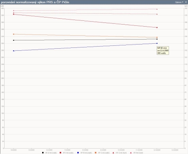This screenshot has height=154, width=188.
Task: Click the NP 60 min (watts) legend label
Action: point(86,153)
